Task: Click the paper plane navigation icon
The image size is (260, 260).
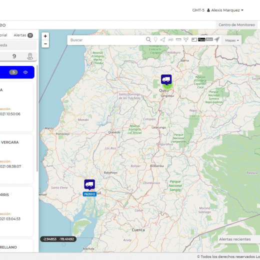Action: pyautogui.click(x=217, y=39)
